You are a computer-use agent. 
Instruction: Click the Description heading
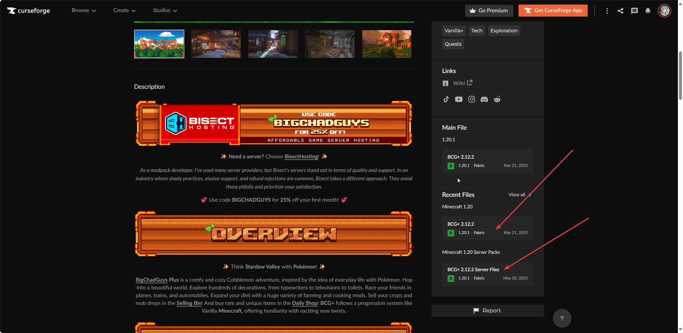point(149,87)
